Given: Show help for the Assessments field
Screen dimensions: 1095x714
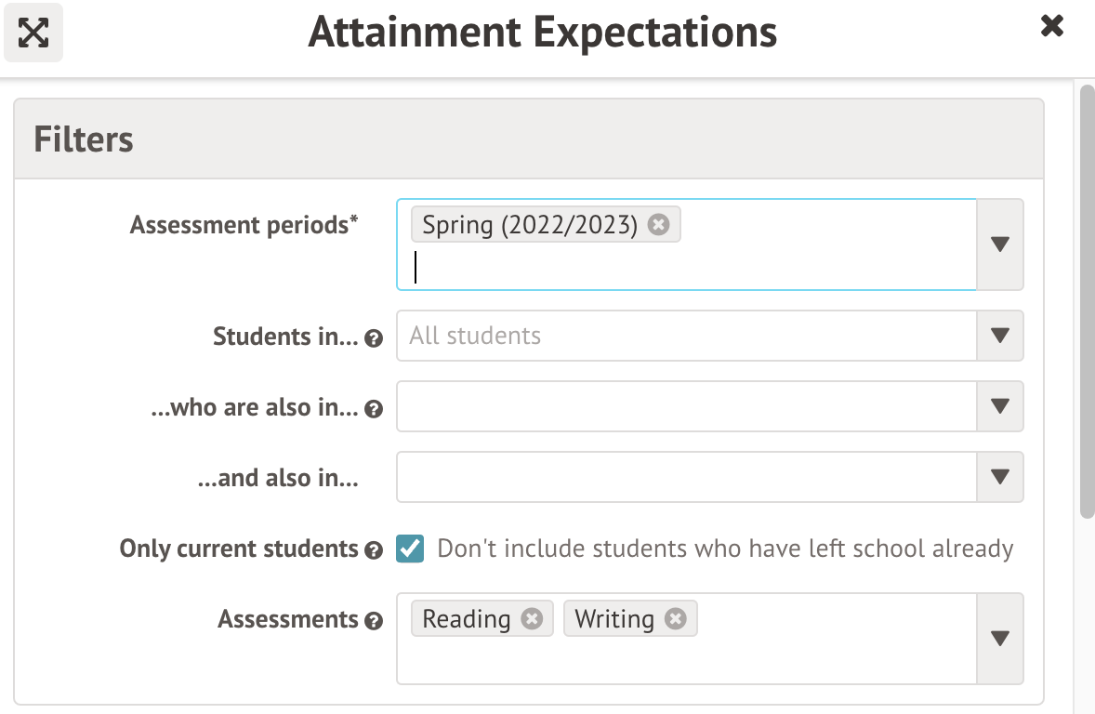Looking at the screenshot, I should tap(374, 621).
